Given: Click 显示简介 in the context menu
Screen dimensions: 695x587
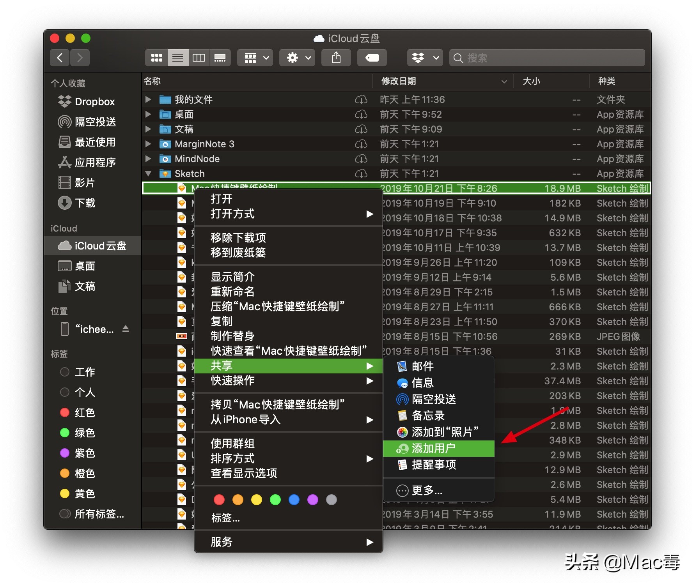Looking at the screenshot, I should [x=232, y=277].
